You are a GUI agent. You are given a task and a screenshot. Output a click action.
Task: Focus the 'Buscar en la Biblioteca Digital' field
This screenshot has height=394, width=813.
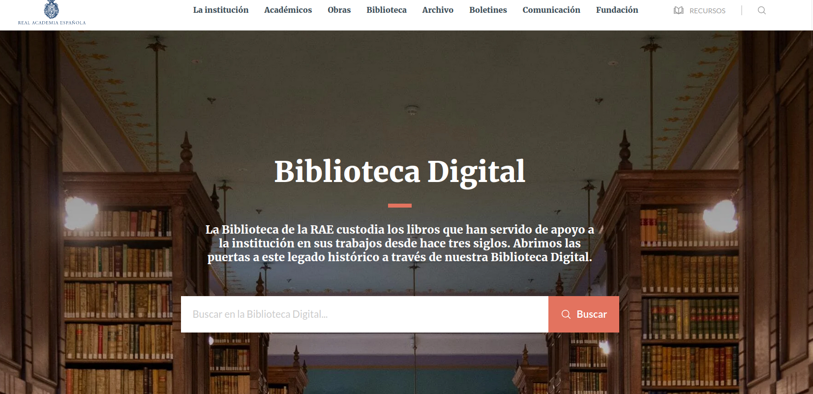364,314
